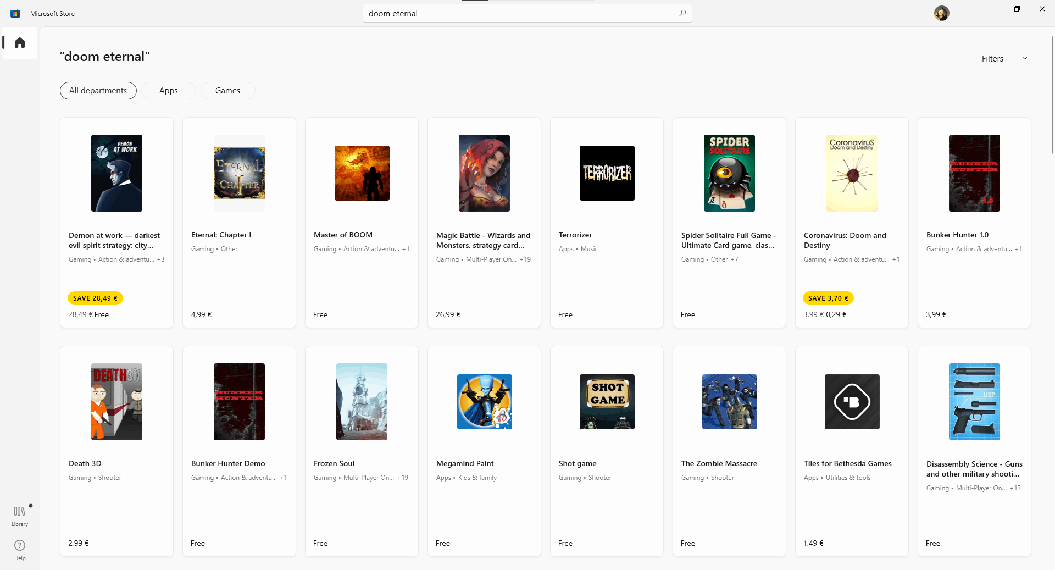Viewport: 1055px width, 570px height.
Task: Open the Frozen Soul cover image
Action: coord(362,402)
